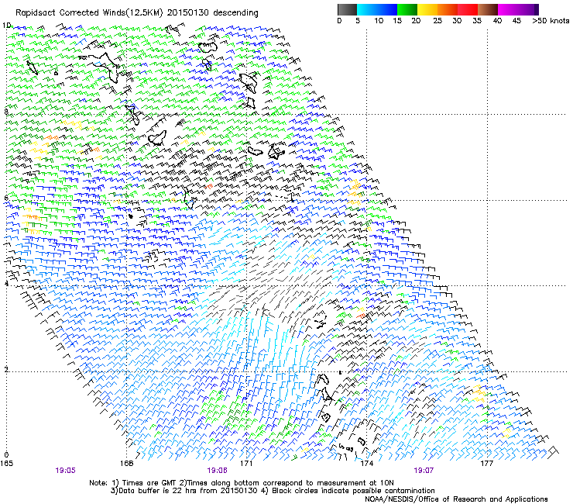Click the date '20150130' in the title
The image size is (573, 504).
click(187, 13)
